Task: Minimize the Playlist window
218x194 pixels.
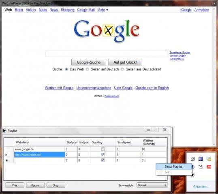Action: 148,130
